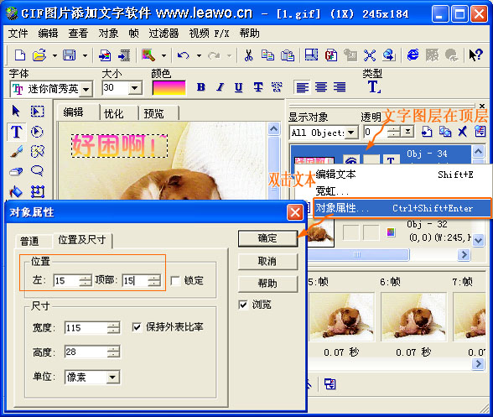Select the 好困啊 text on canvas
This screenshot has width=493, height=417.
tap(119, 146)
